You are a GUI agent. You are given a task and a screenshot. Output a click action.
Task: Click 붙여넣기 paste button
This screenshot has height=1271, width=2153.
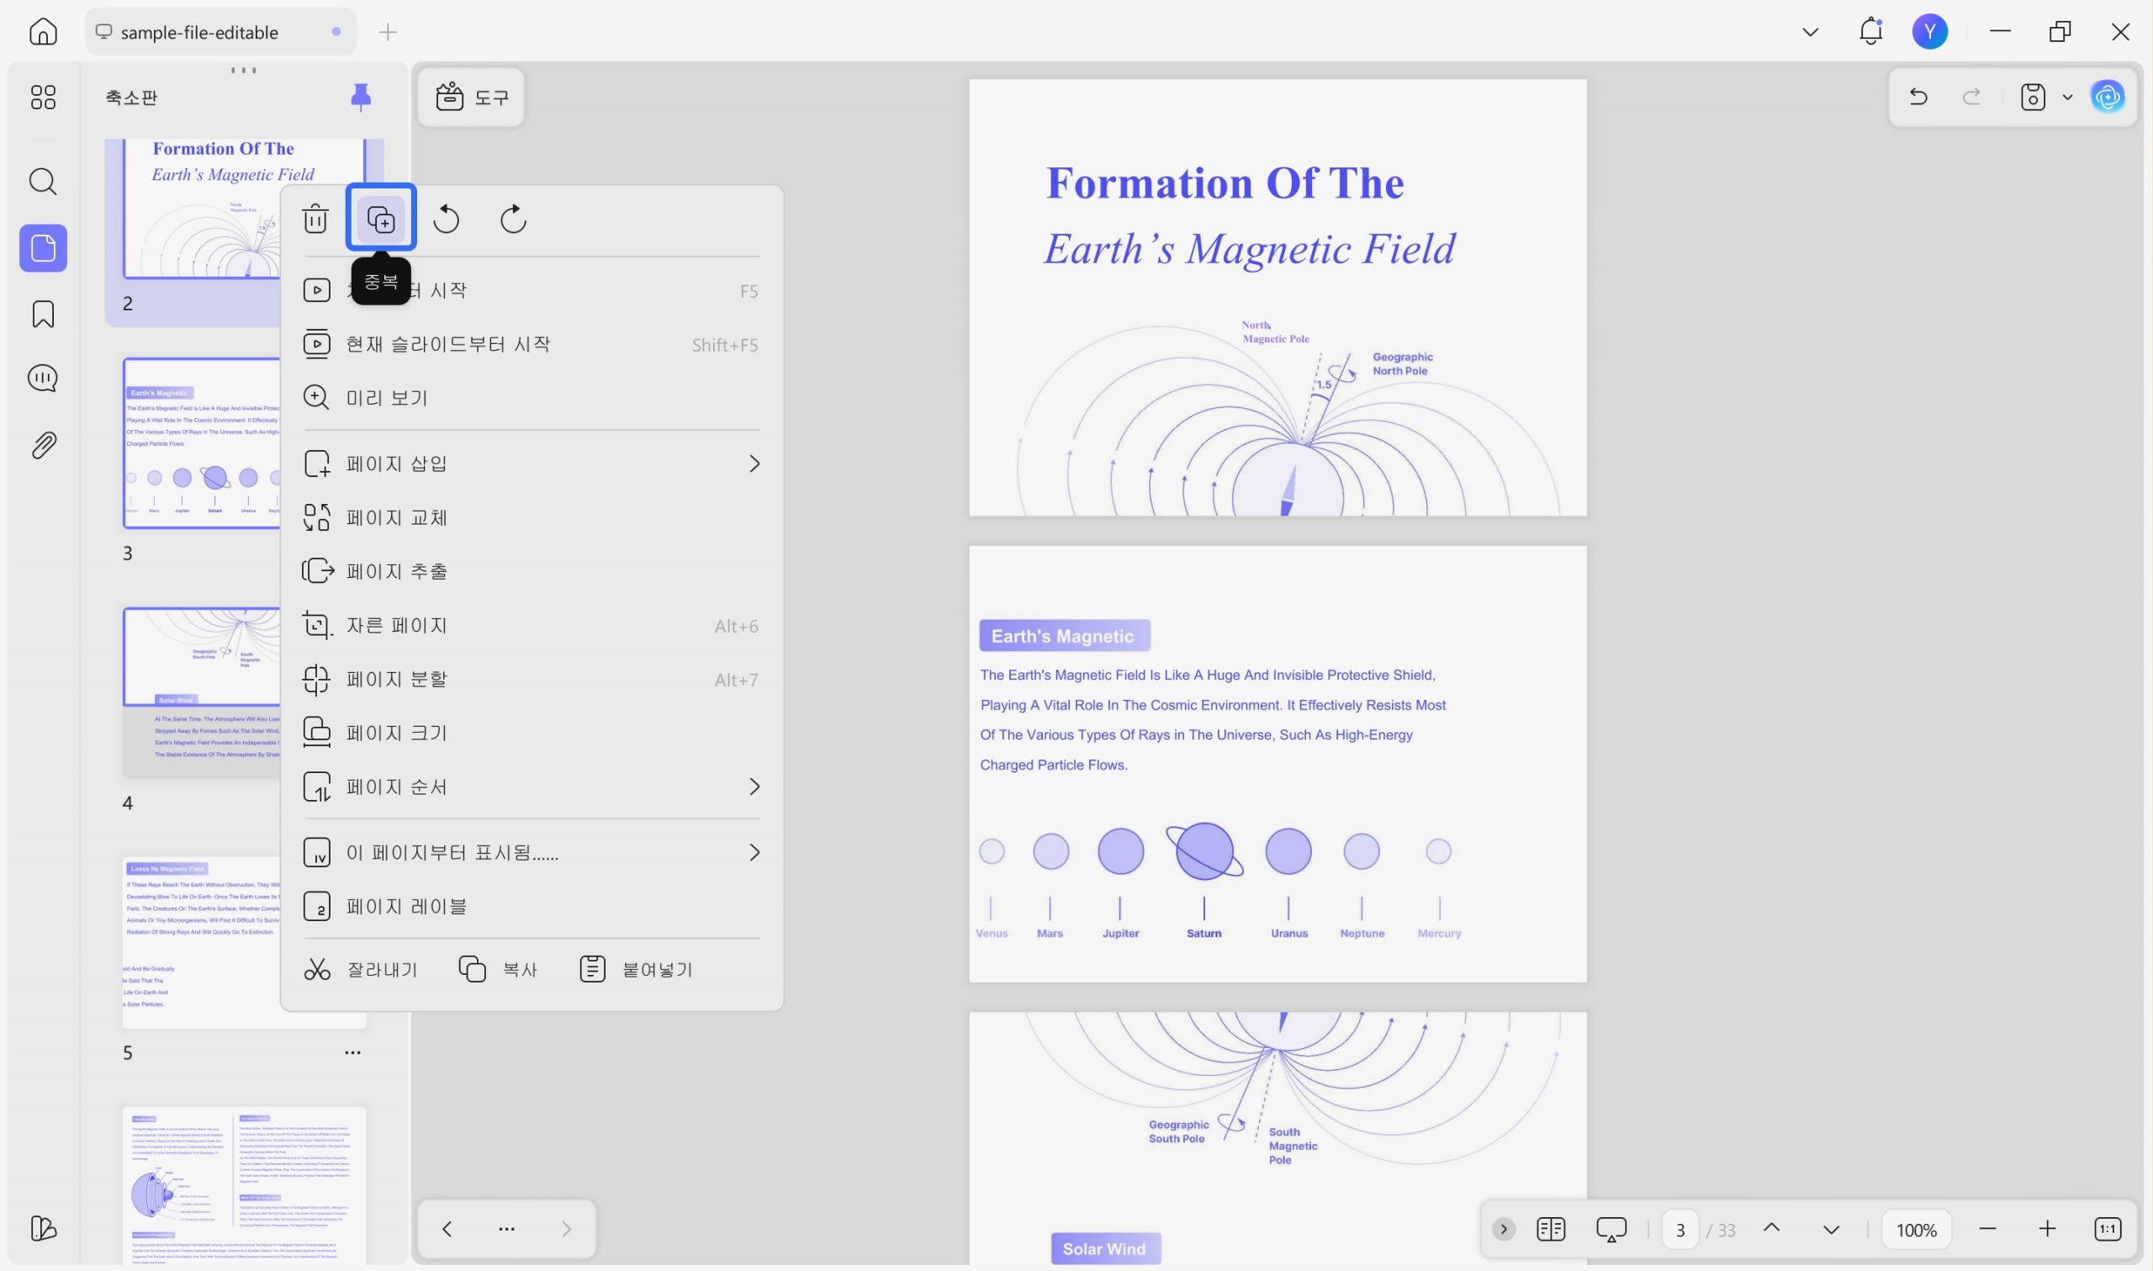tap(636, 970)
